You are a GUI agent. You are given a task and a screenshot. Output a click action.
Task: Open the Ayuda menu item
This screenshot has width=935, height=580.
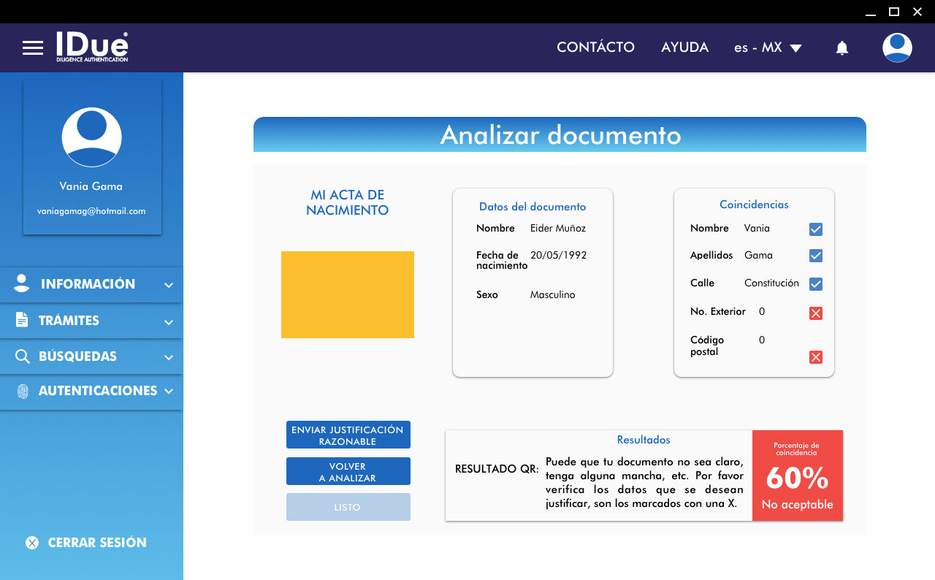coord(684,47)
